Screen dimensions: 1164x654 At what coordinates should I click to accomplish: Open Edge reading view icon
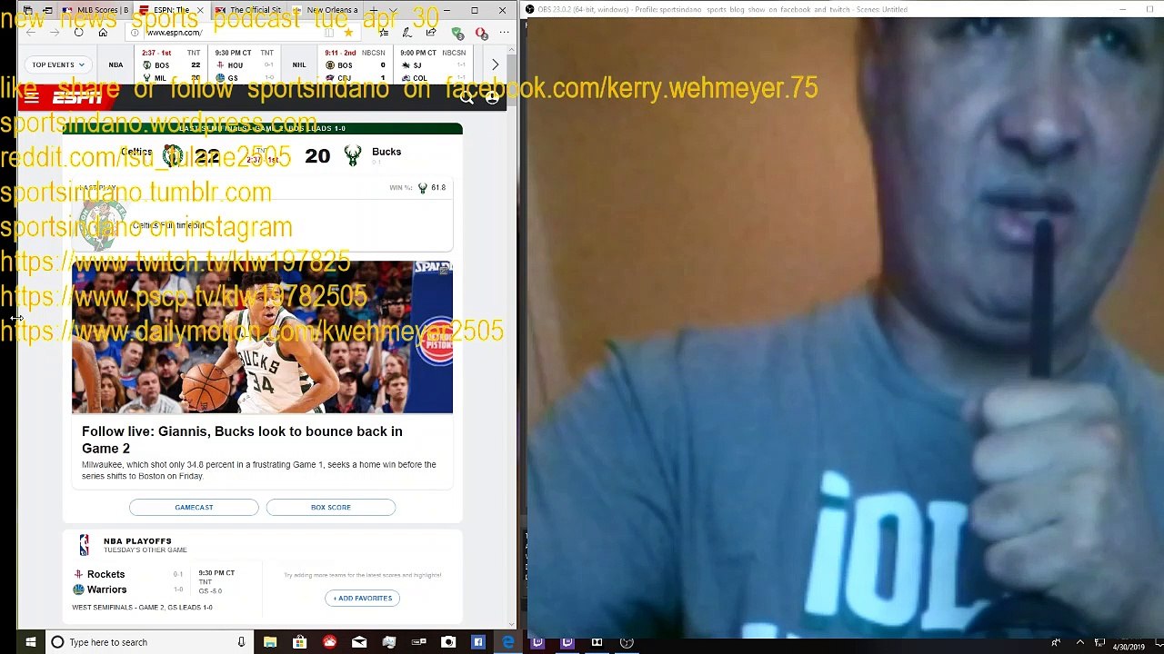(x=328, y=33)
